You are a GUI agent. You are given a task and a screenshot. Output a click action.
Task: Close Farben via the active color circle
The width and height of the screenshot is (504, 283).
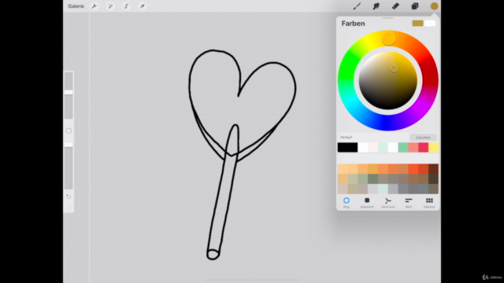pos(434,6)
